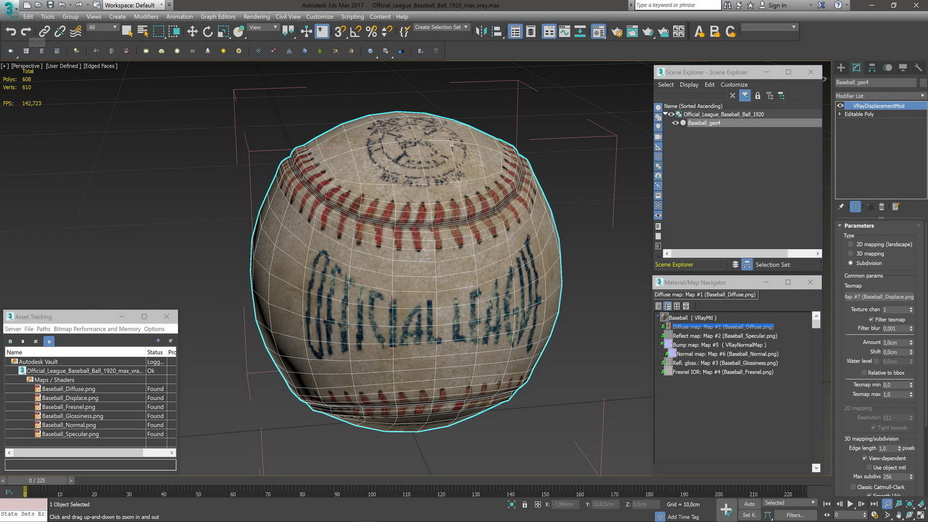Activate the Select and Uniform Scale tool
The height and width of the screenshot is (522, 928).
(223, 31)
